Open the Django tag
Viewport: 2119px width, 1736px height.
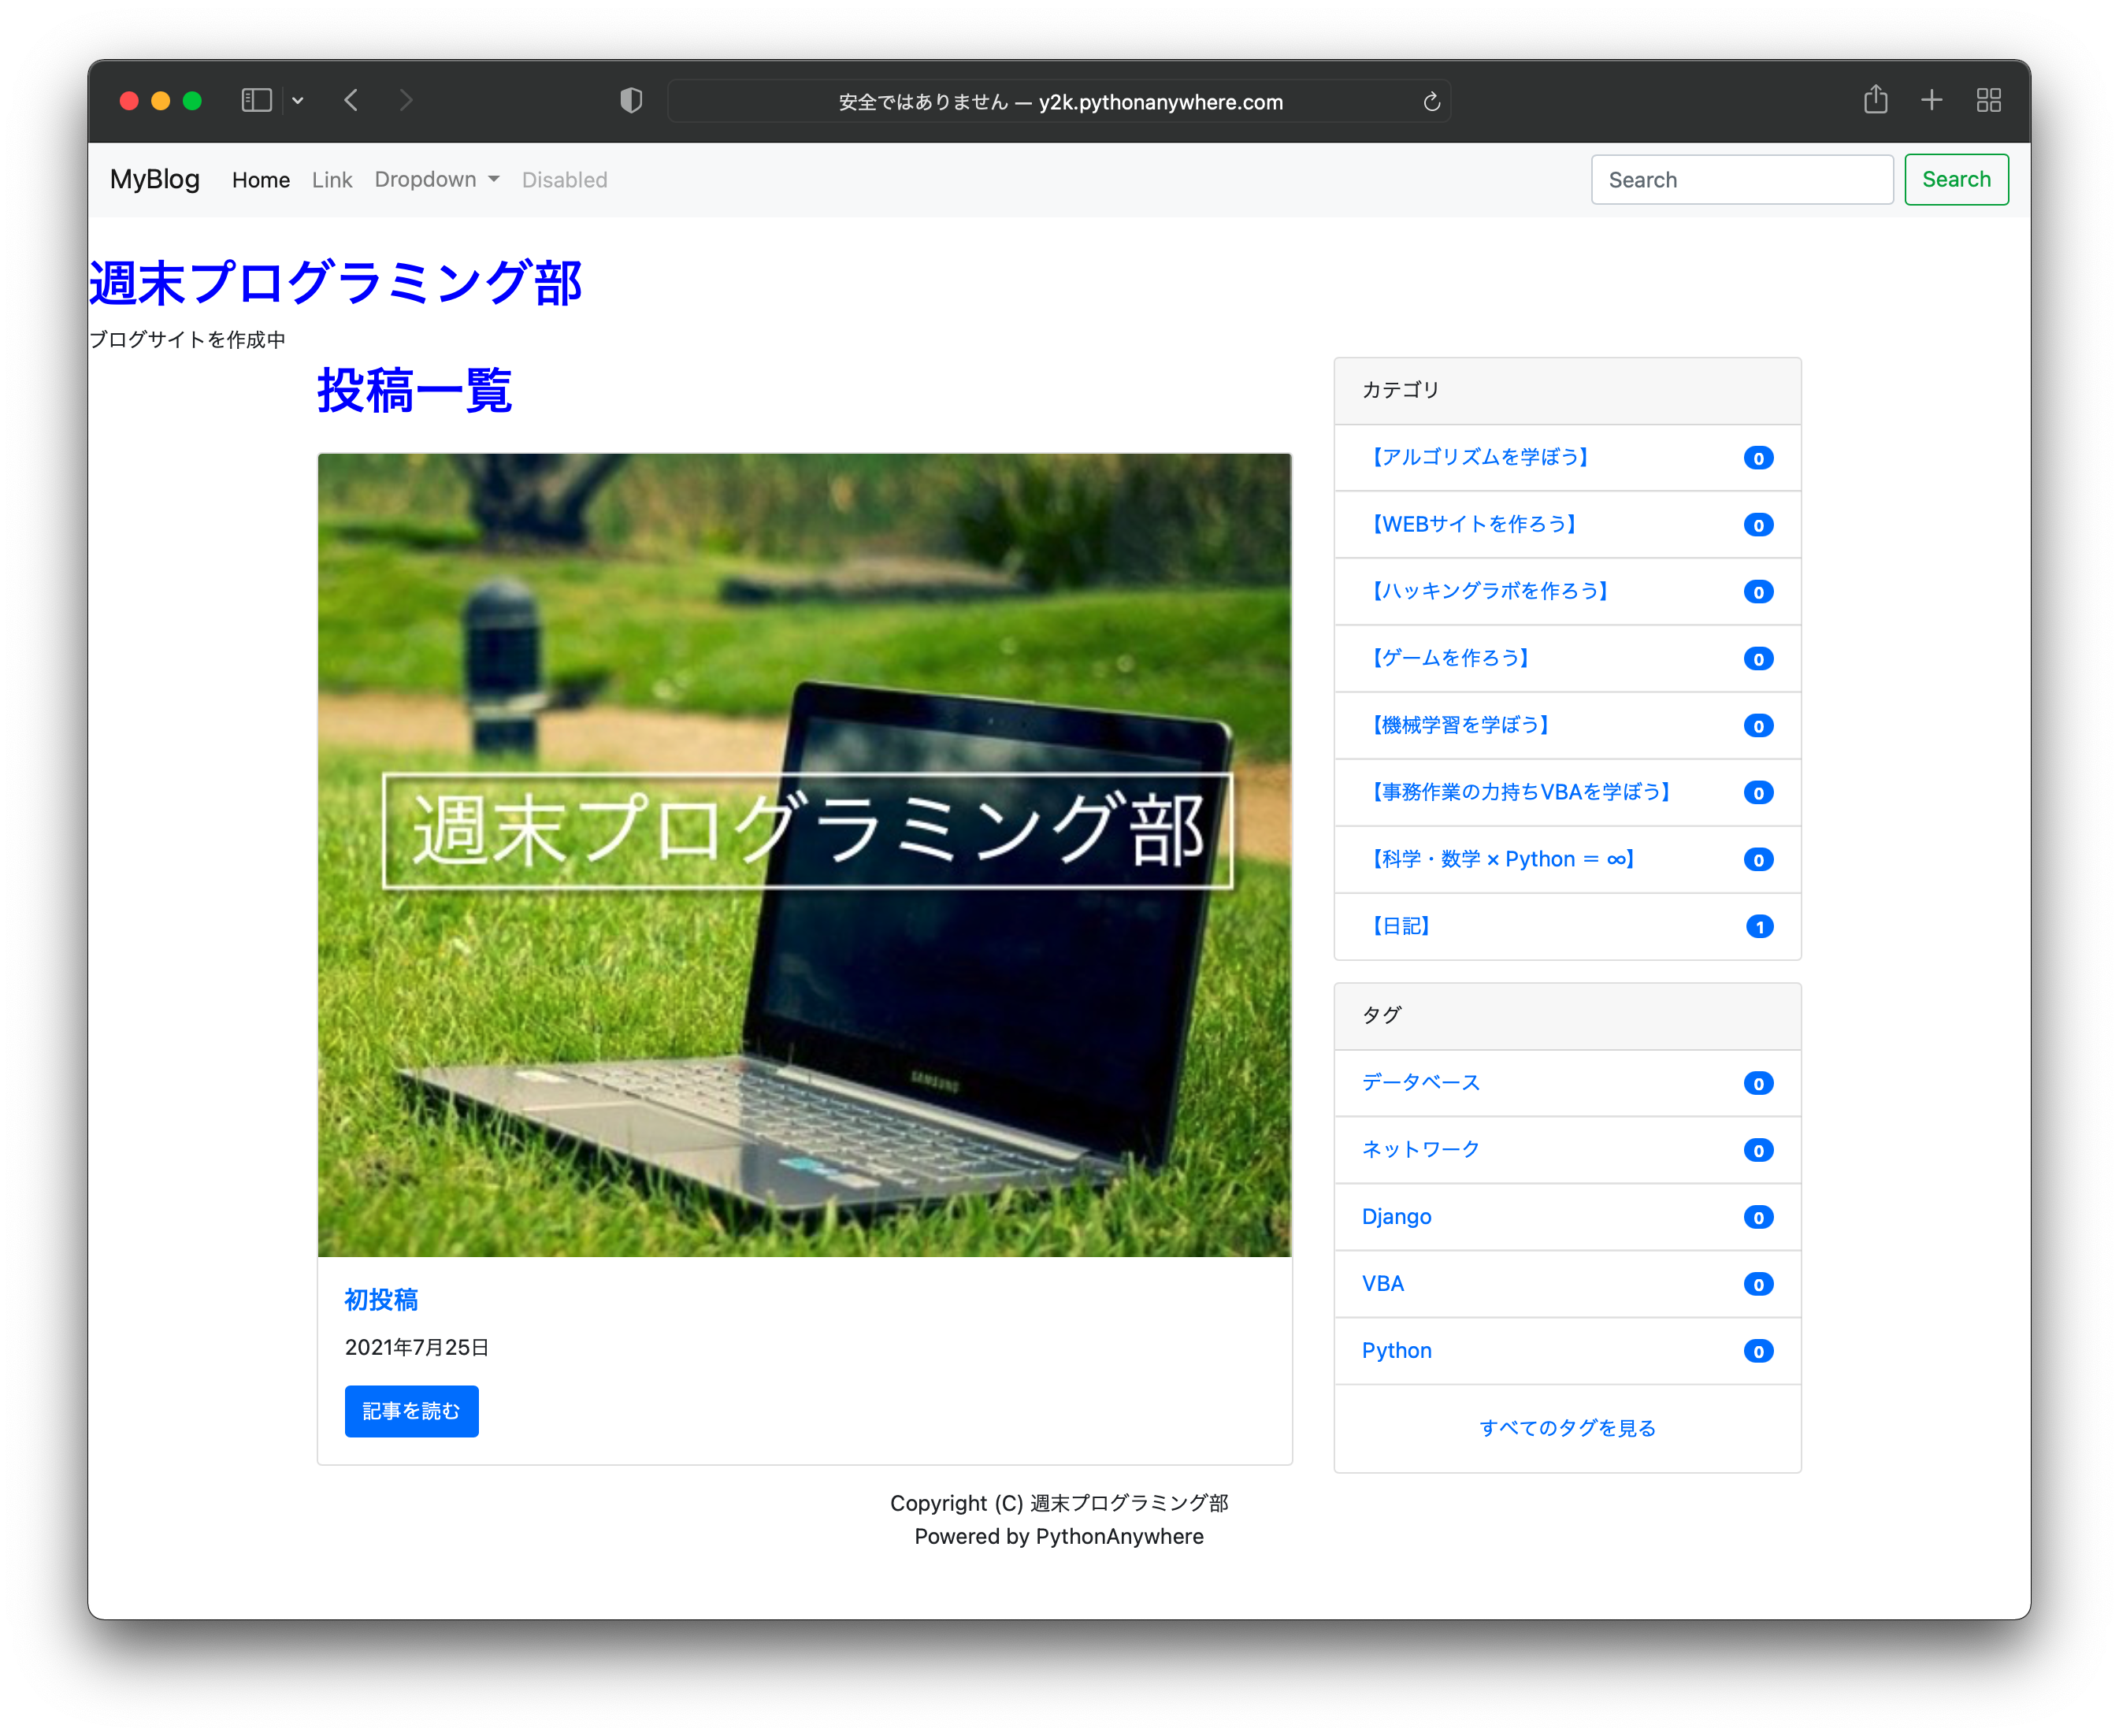coord(1397,1217)
